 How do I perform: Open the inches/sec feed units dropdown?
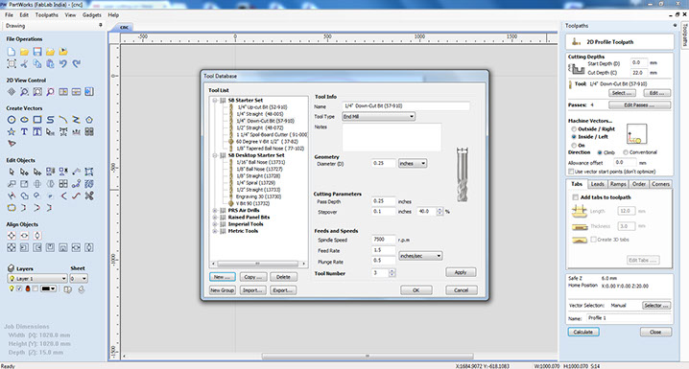(420, 256)
